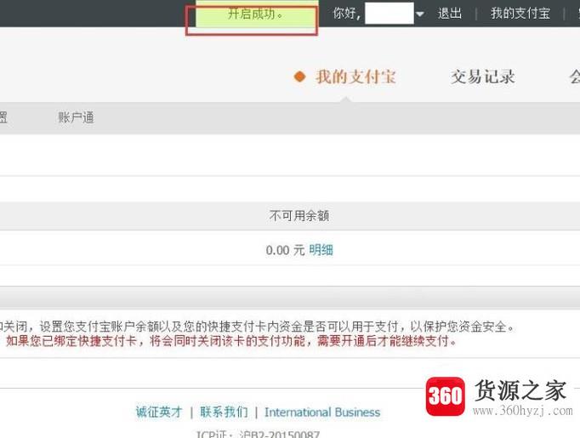Screen dimensions: 580x438
Task: Click the 你好 greeting text
Action: pos(346,14)
